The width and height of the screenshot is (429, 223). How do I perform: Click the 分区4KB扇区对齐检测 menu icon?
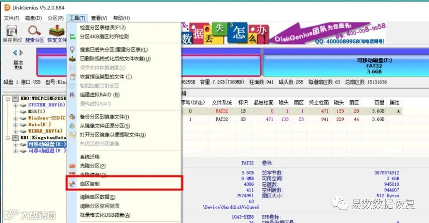pos(72,37)
